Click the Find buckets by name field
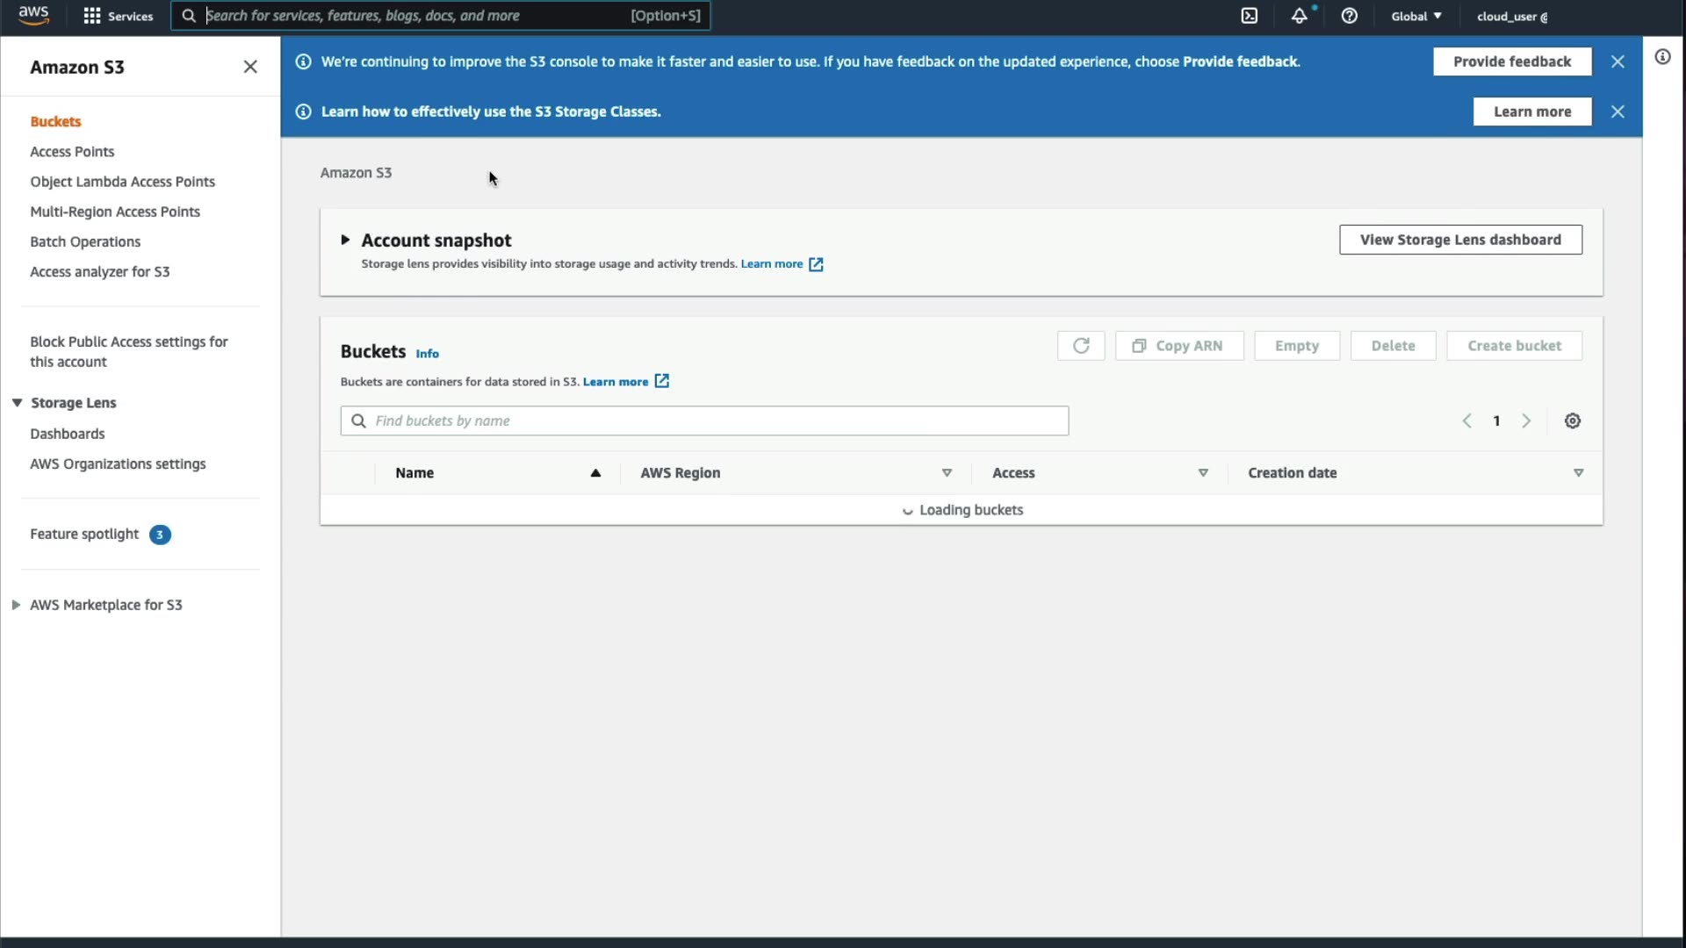The image size is (1686, 948). pos(704,421)
